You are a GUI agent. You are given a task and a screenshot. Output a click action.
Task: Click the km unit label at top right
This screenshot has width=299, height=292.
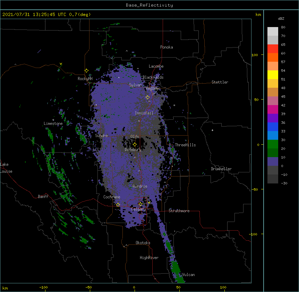point(258,15)
